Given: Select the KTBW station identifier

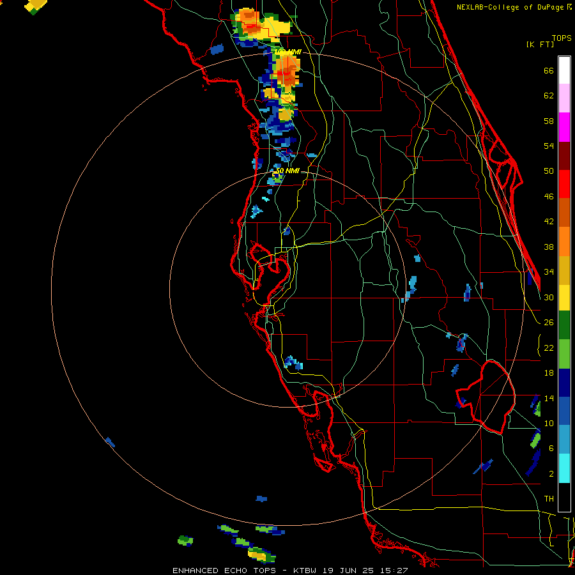Looking at the screenshot, I should (x=305, y=571).
